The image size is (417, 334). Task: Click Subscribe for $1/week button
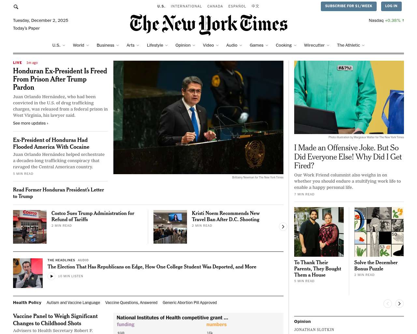click(349, 6)
